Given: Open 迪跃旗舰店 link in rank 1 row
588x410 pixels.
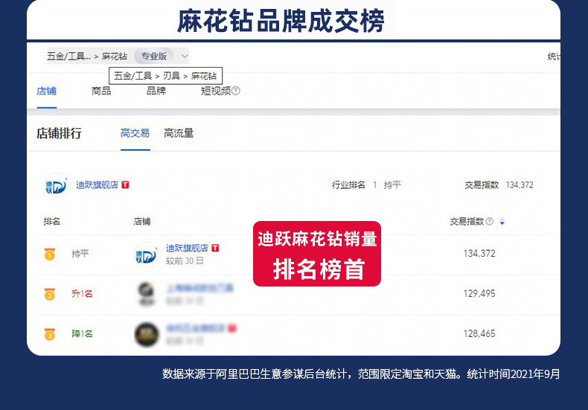Looking at the screenshot, I should 187,248.
